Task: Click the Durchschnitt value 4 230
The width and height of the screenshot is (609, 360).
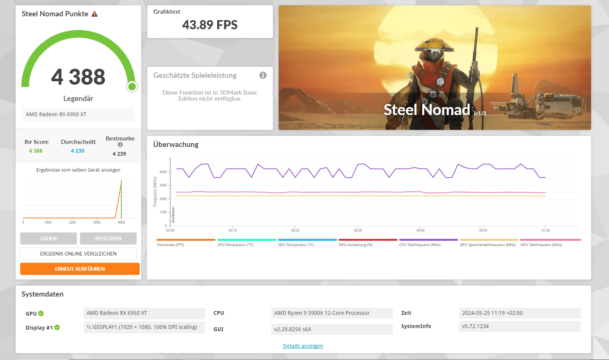Action: [x=78, y=151]
